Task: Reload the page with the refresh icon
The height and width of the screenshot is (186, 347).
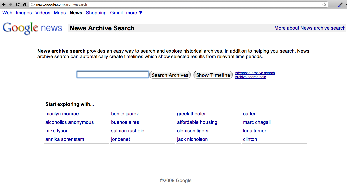Action: click(x=18, y=4)
